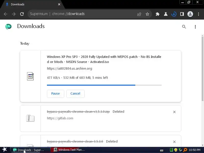This screenshot has height=153, width=204.
Task: Click the Deleted label beside bypass-paywalls zip
Action: pyautogui.click(x=118, y=112)
